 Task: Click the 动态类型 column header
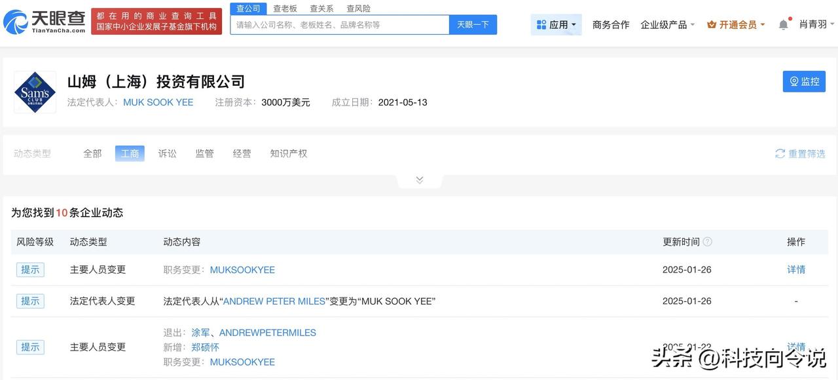pyautogui.click(x=88, y=242)
